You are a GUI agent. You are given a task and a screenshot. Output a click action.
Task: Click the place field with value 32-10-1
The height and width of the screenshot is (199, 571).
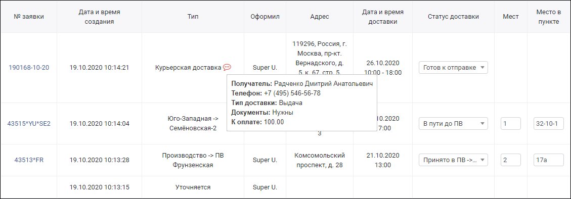coord(548,123)
